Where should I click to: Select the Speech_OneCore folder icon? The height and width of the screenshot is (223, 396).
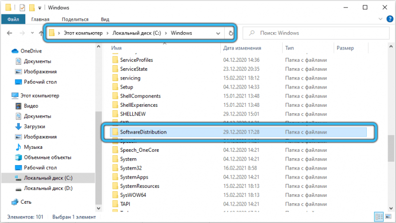(115, 150)
